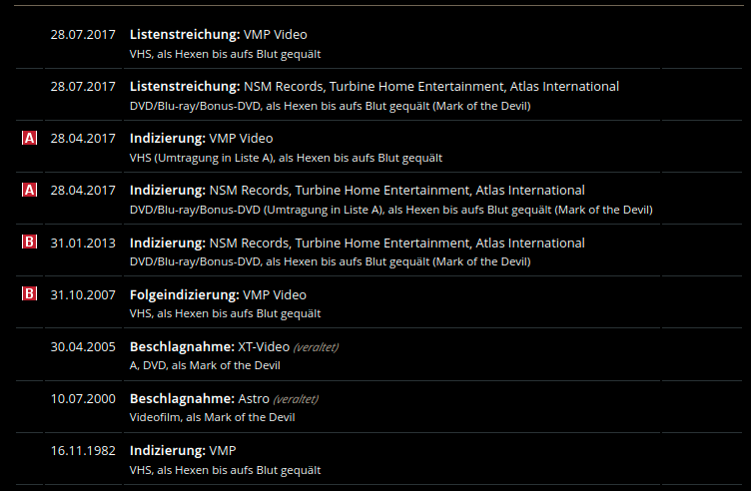The height and width of the screenshot is (491, 751).
Task: Click the Folgeindizierung VMP Video heading
Action: point(218,294)
